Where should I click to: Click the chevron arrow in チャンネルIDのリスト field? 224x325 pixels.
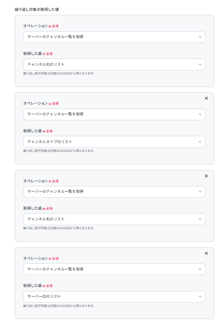(200, 65)
